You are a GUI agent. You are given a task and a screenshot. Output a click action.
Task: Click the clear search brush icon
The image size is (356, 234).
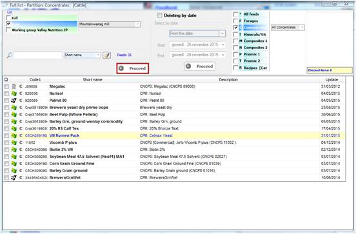point(106,55)
